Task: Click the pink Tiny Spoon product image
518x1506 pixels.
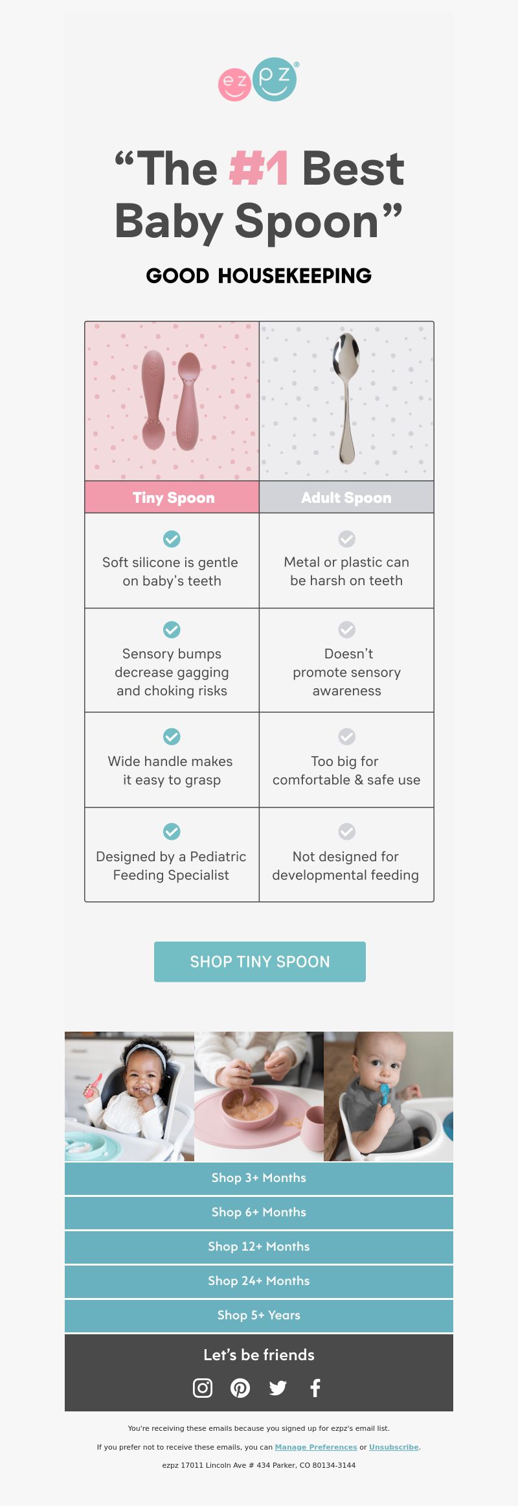Action: coord(172,401)
